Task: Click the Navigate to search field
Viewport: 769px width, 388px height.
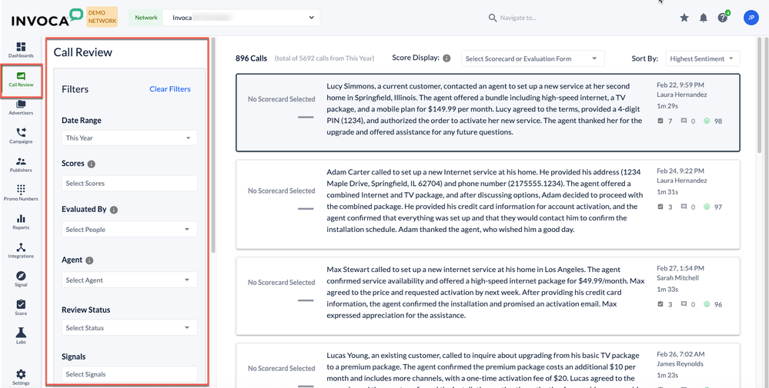Action: click(539, 18)
